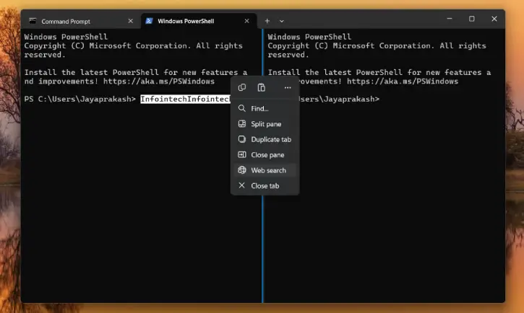
Task: Maximize the Terminal window
Action: pos(471,19)
